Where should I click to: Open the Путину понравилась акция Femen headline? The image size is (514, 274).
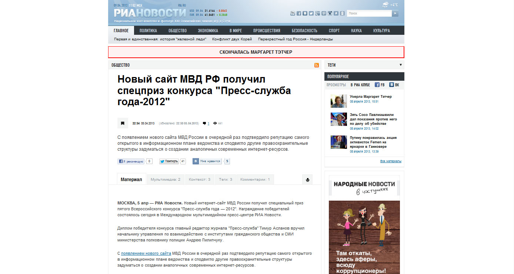373,142
